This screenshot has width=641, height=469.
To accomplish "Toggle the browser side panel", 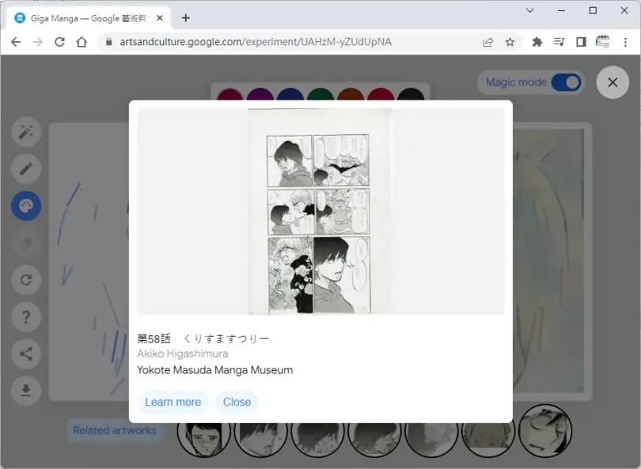I will 581,42.
